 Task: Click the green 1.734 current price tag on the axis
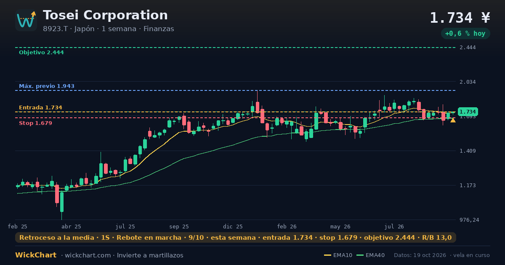pyautogui.click(x=468, y=112)
